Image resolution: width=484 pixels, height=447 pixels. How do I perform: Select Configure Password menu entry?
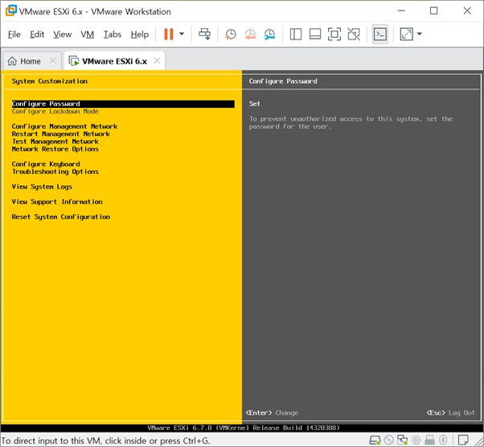click(123, 104)
